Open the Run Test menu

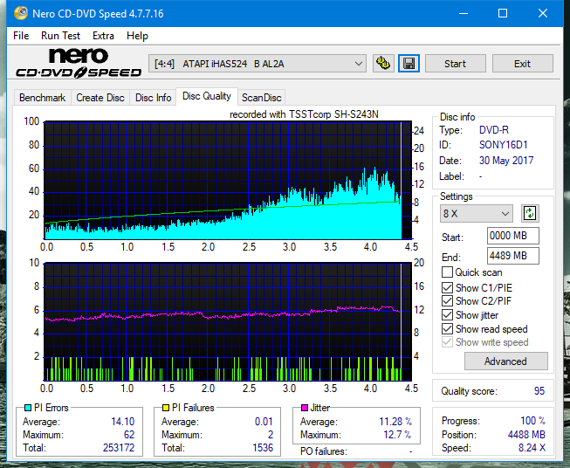pyautogui.click(x=60, y=36)
